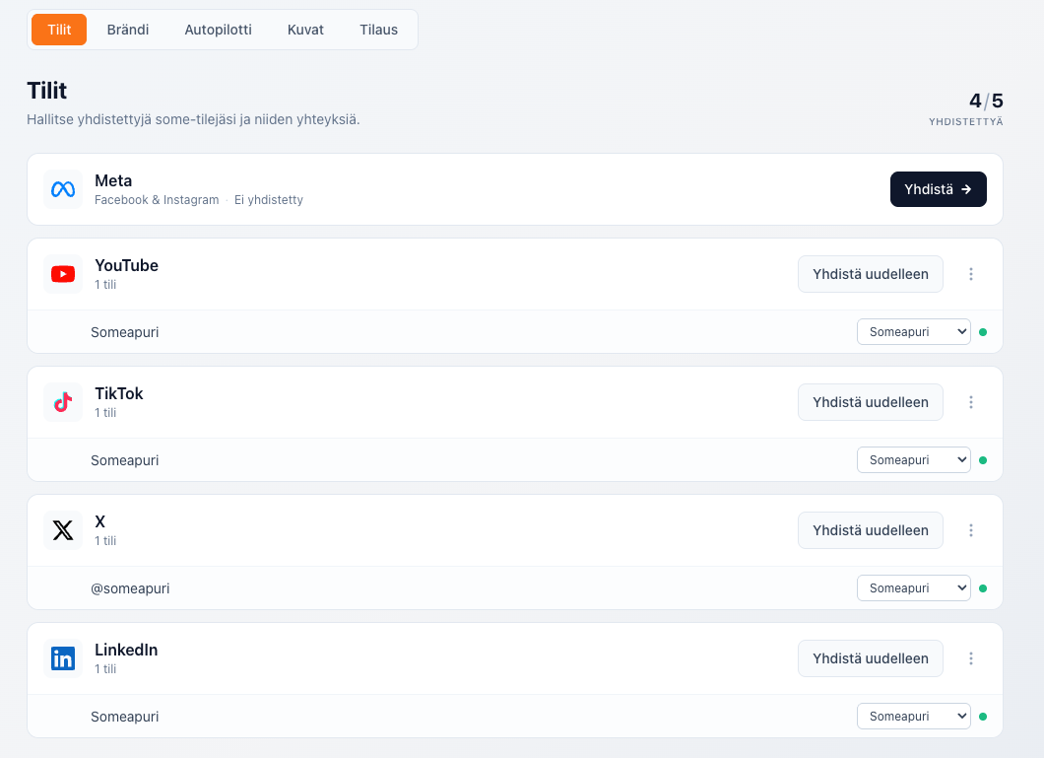The width and height of the screenshot is (1044, 758).
Task: Click the Meta infinity logo icon
Action: click(x=63, y=190)
